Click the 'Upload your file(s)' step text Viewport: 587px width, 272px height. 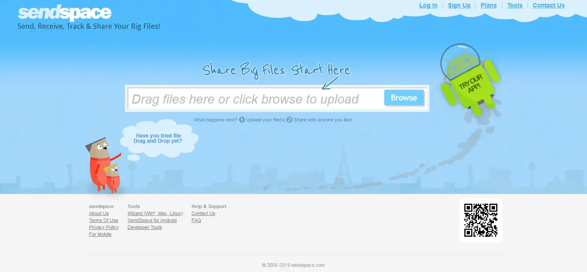click(x=265, y=120)
